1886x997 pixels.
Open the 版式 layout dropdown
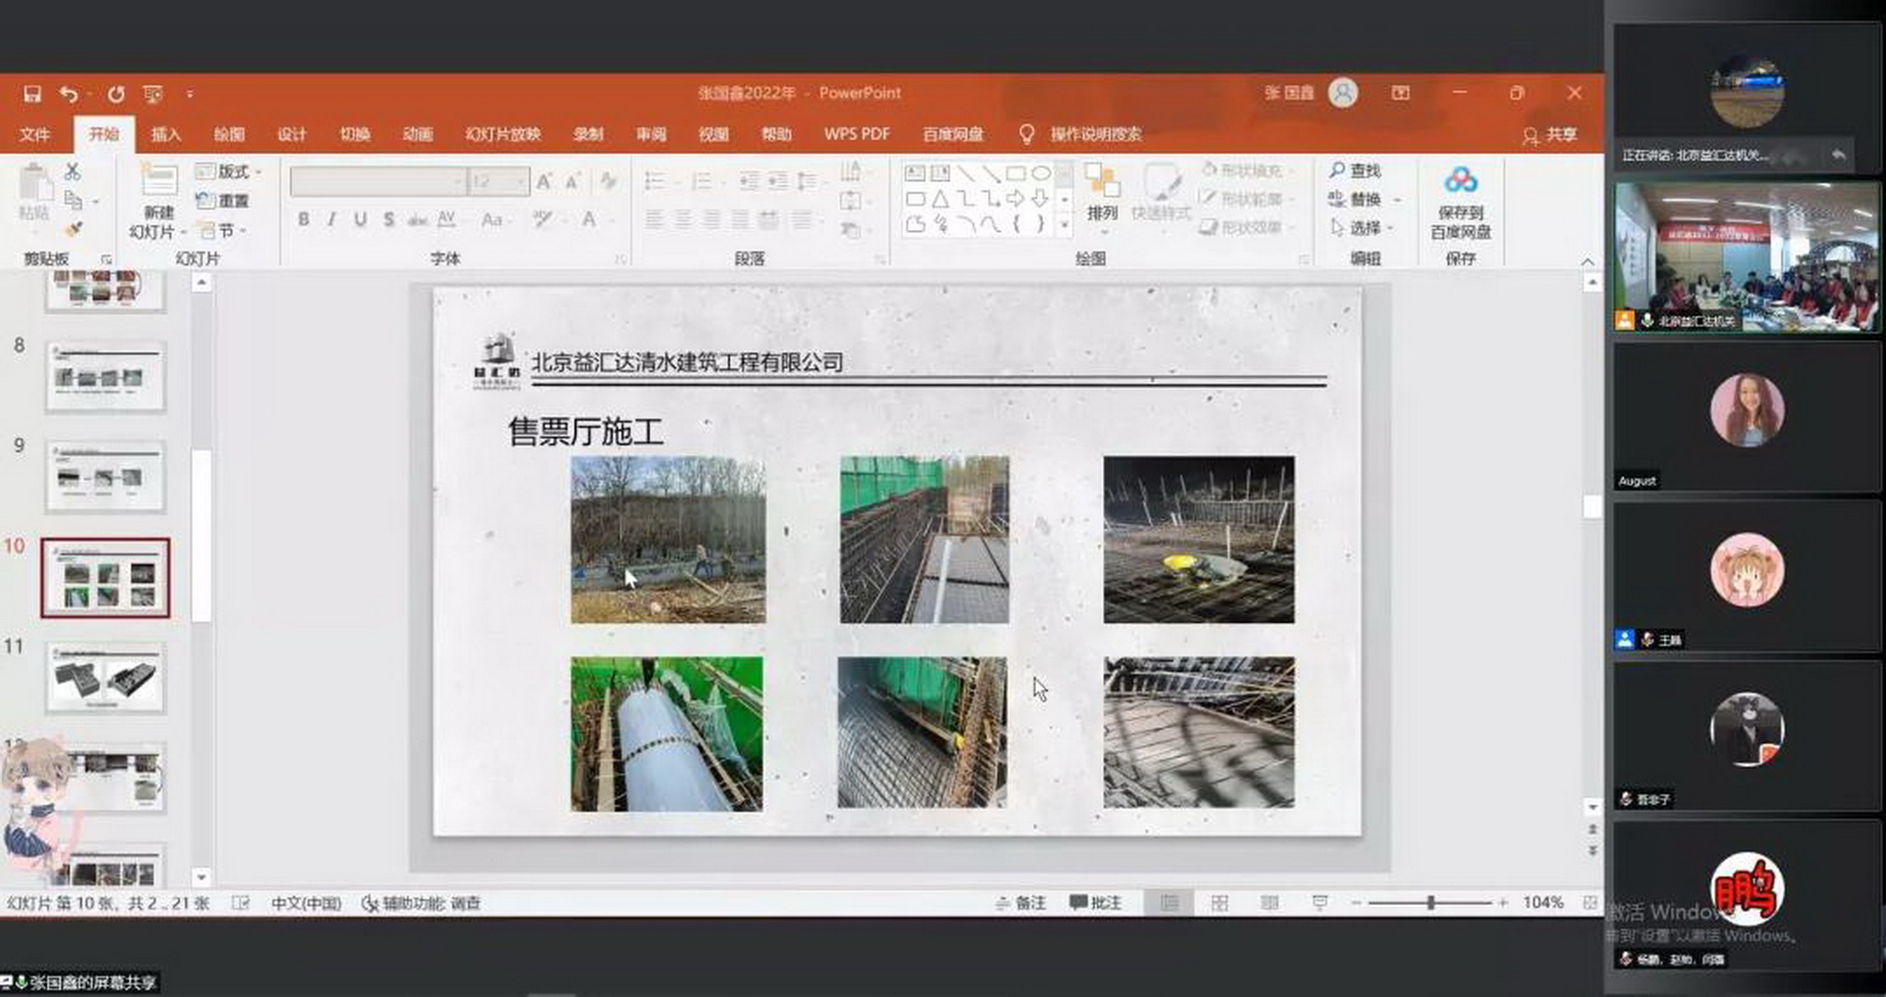tap(228, 171)
